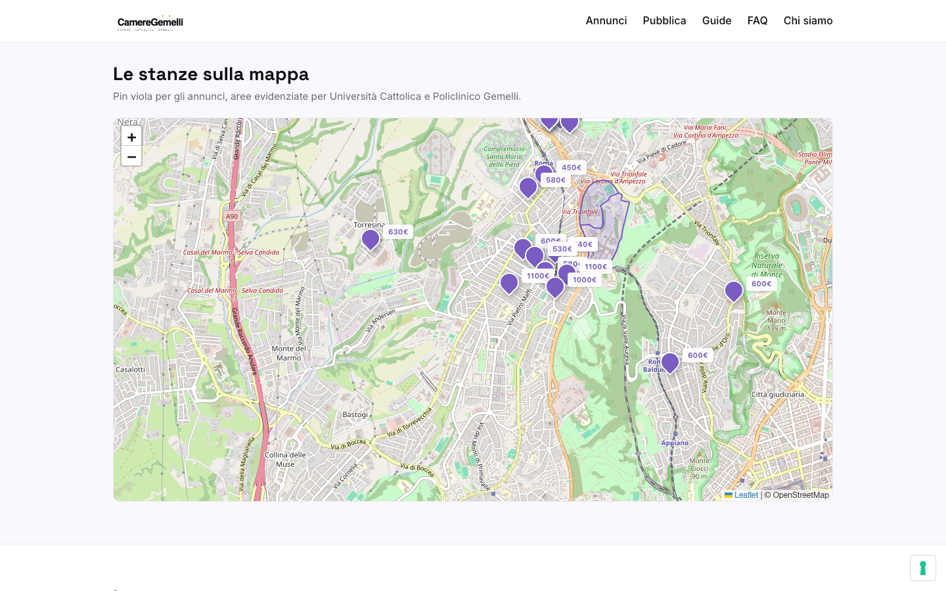Click the 1000€ price label

585,280
